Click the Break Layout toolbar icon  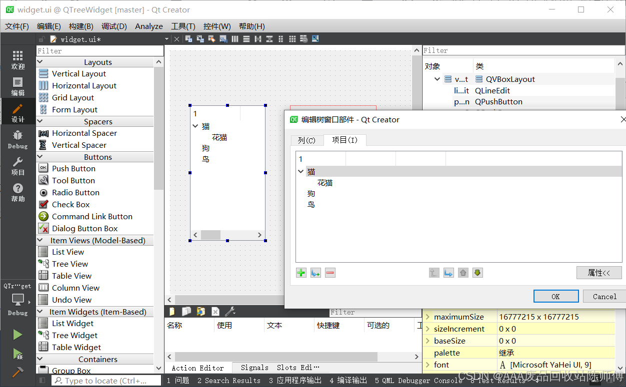pyautogui.click(x=304, y=39)
